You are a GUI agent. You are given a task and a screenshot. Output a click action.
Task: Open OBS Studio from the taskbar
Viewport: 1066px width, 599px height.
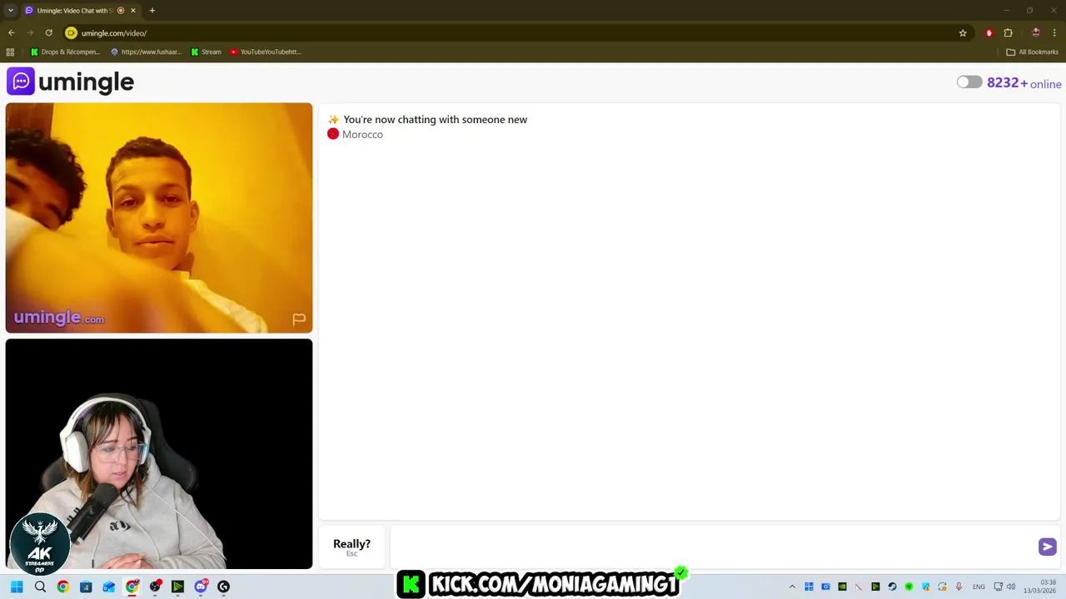155,587
